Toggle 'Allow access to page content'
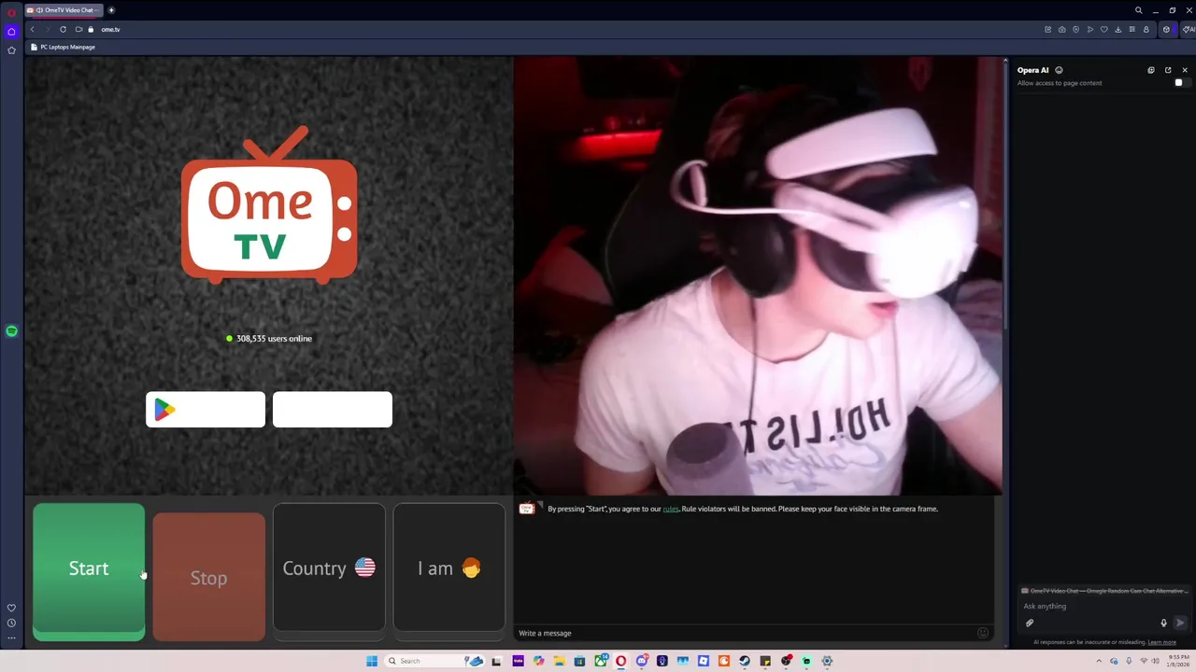1196x672 pixels. click(1181, 83)
